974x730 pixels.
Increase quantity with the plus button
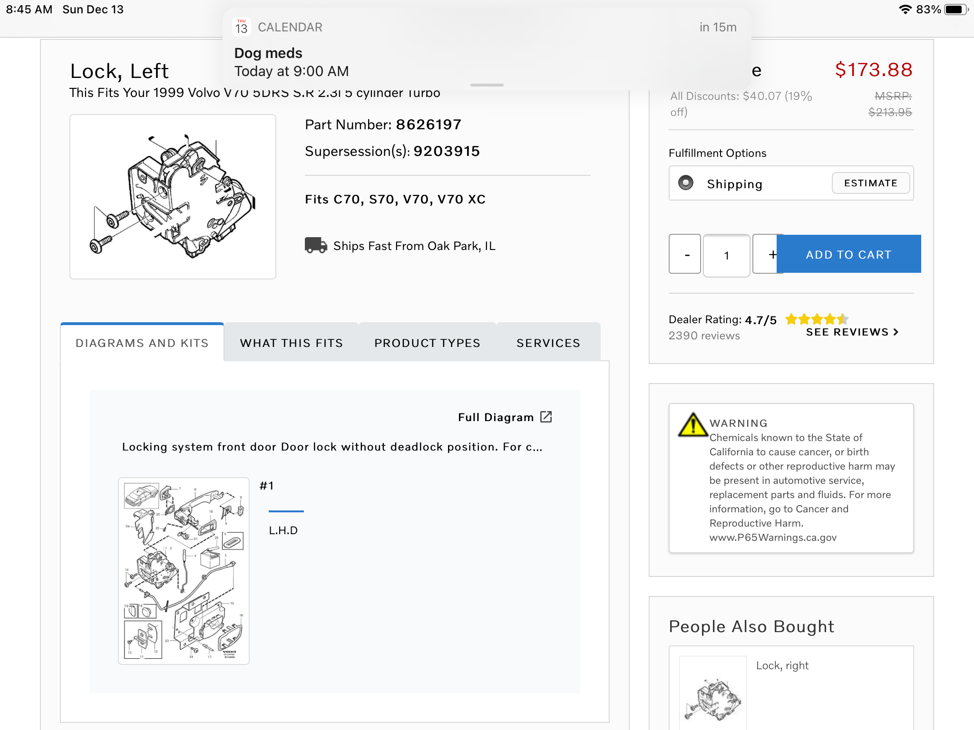click(x=766, y=254)
